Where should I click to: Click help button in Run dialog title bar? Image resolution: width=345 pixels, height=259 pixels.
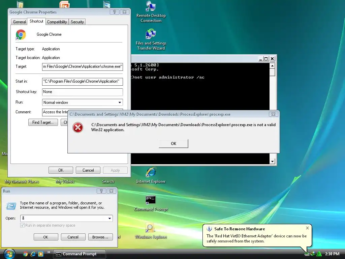click(x=101, y=191)
